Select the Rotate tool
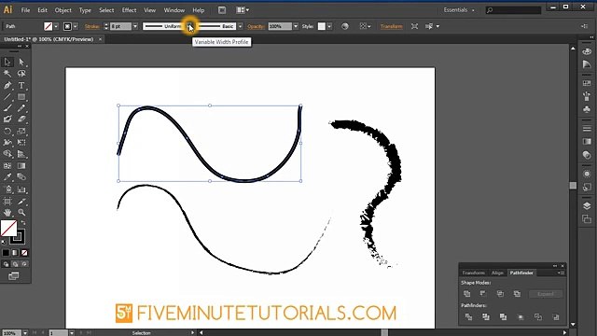Image resolution: width=597 pixels, height=336 pixels. [x=7, y=131]
